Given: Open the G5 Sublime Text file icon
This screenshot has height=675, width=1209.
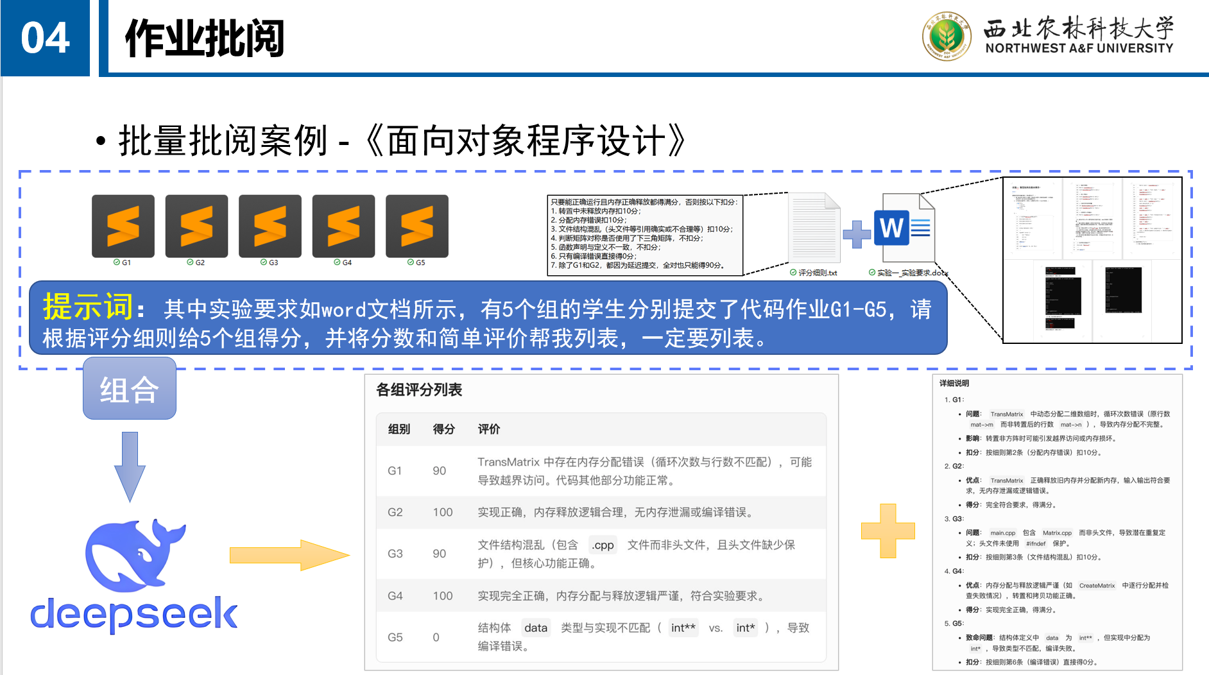Looking at the screenshot, I should (x=416, y=226).
